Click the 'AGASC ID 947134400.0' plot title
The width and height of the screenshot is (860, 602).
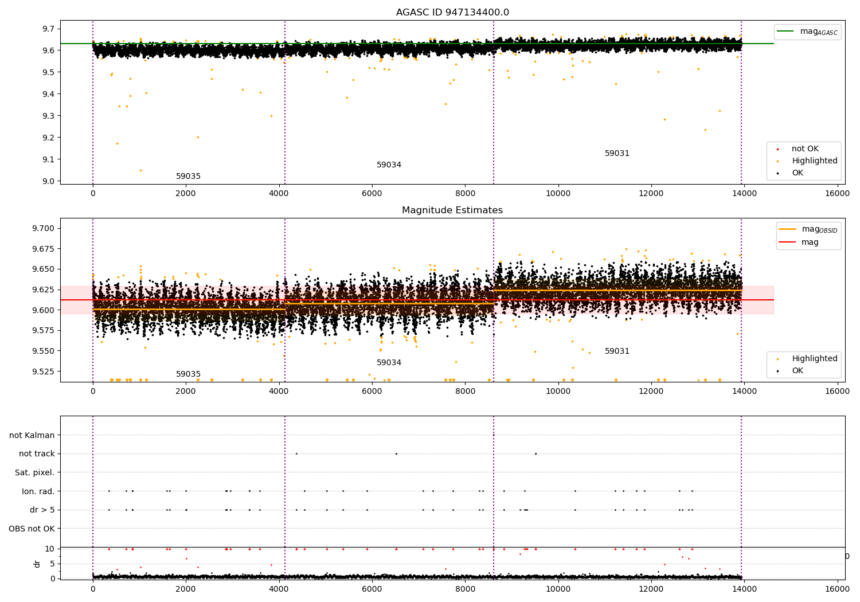point(452,13)
